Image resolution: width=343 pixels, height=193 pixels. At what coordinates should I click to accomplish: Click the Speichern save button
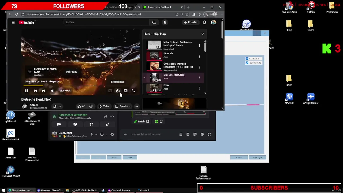123,106
